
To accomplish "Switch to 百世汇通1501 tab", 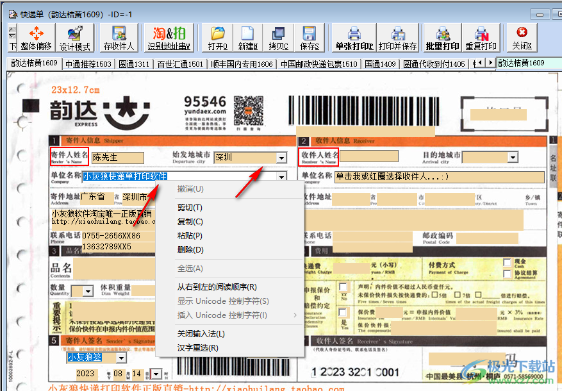I will [180, 64].
